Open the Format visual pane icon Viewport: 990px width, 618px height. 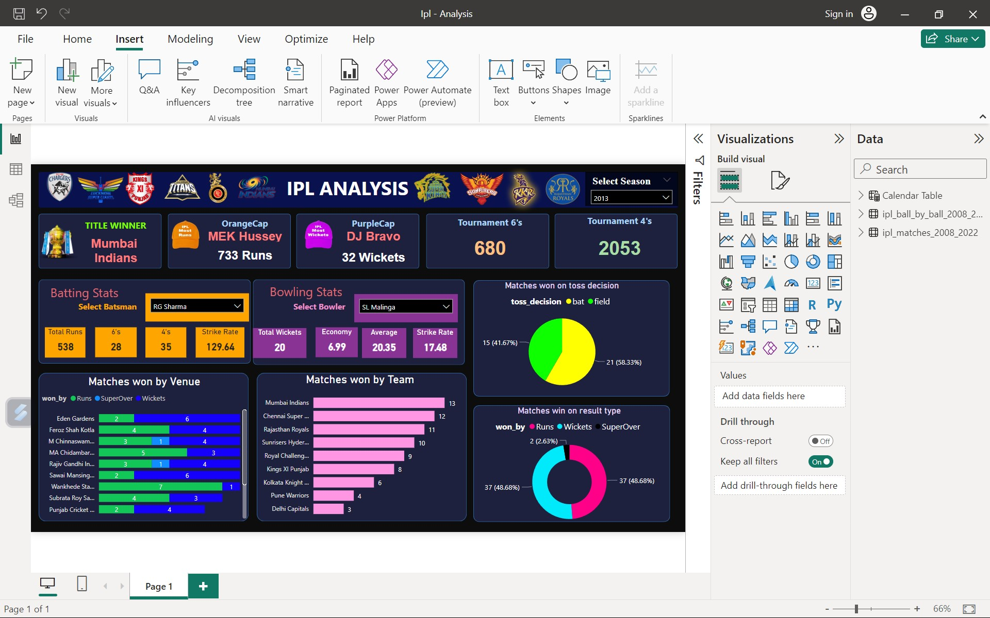pyautogui.click(x=780, y=180)
